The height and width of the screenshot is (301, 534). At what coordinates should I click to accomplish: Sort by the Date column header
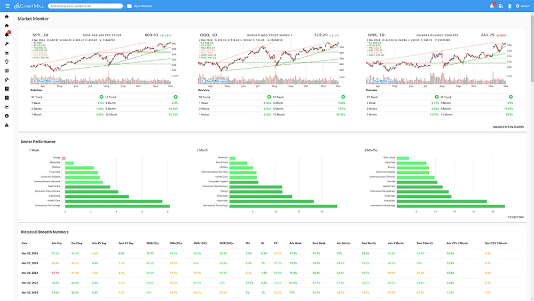click(x=25, y=243)
